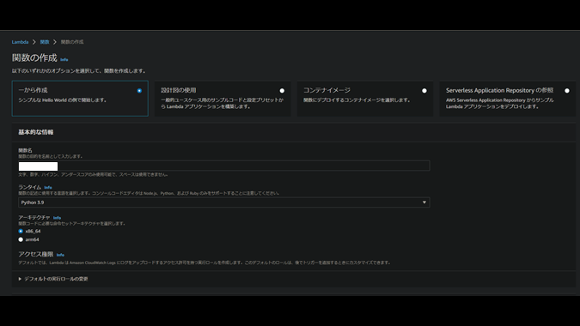Open Info link beside 関数の作成 title
This screenshot has width=580, height=326.
[x=64, y=59]
